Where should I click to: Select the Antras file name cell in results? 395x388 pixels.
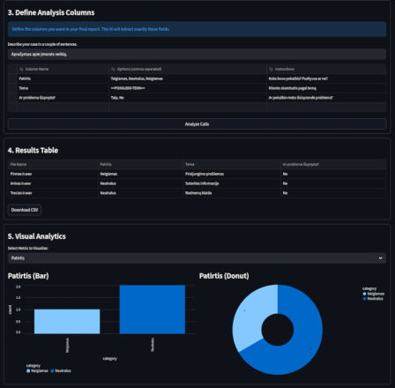pos(53,183)
